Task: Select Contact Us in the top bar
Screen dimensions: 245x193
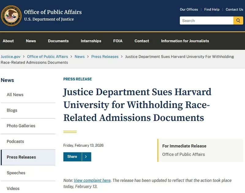Action: 234,10
